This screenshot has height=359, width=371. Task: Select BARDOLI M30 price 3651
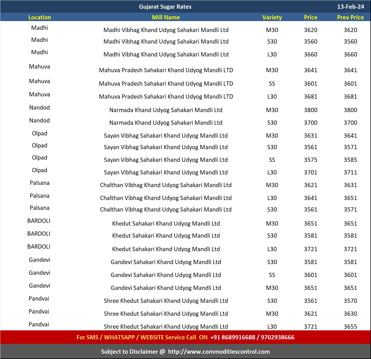click(x=311, y=224)
